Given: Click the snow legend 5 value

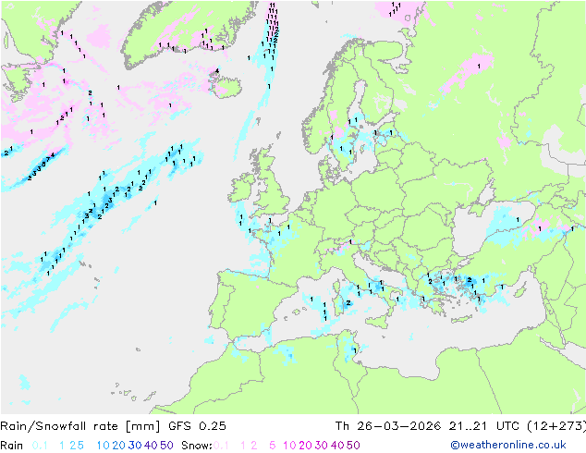Looking at the screenshot, I should pyautogui.click(x=273, y=446).
